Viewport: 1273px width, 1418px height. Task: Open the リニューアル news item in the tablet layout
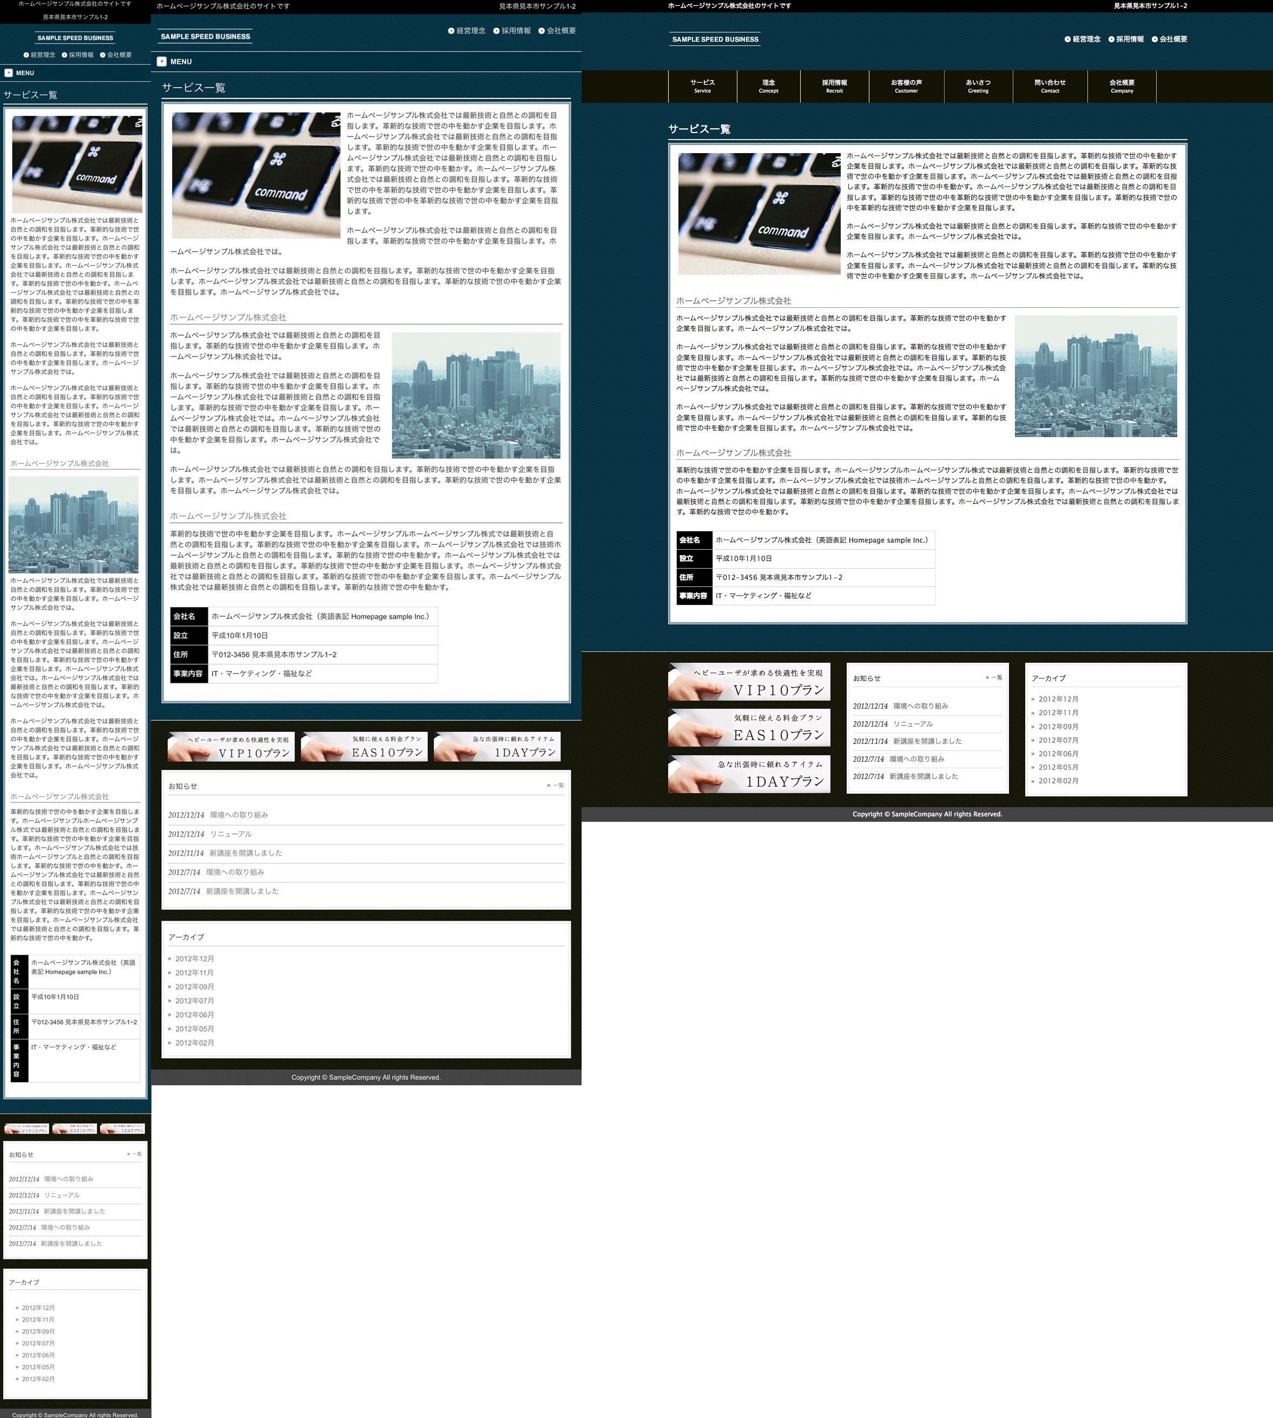coord(230,834)
